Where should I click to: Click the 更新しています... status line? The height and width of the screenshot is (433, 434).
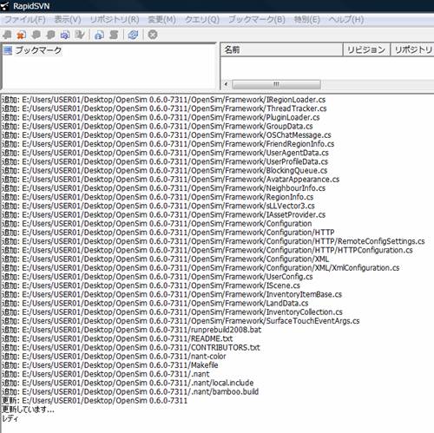[28, 410]
